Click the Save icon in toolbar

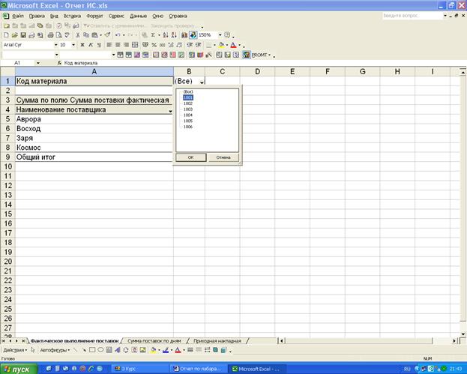click(23, 35)
